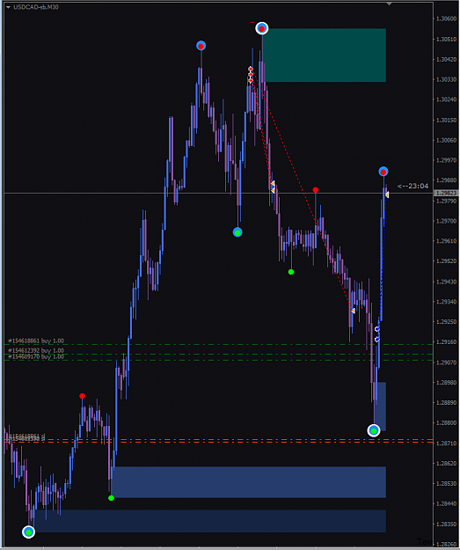Select the blue-ringed red marker above the latest candle
This screenshot has height=550, width=460.
coord(383,172)
